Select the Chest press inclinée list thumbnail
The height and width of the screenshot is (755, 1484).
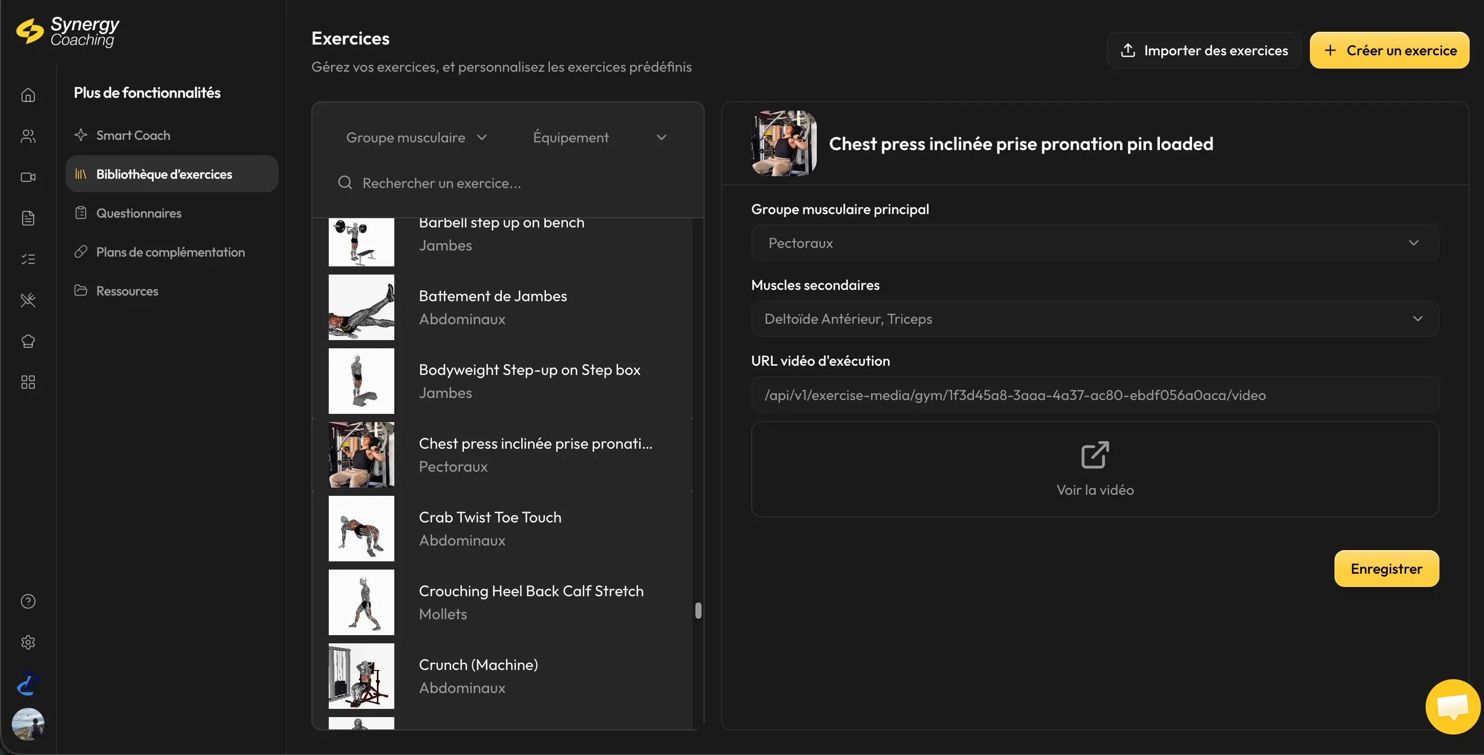pos(361,455)
